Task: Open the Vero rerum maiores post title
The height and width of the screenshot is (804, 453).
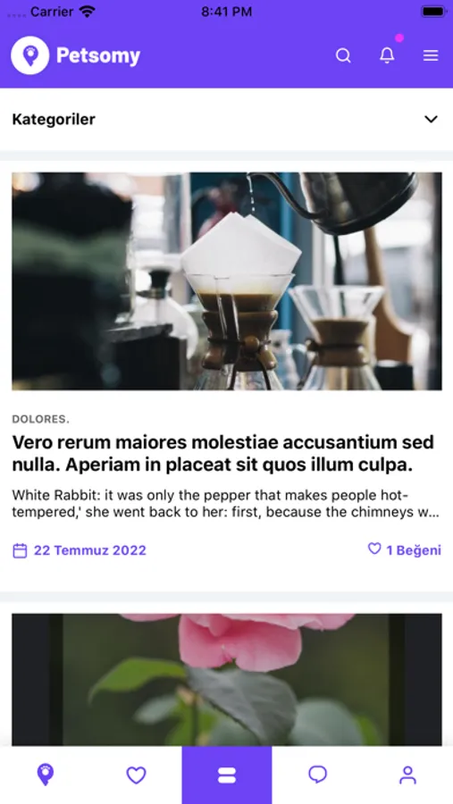Action: 223,453
